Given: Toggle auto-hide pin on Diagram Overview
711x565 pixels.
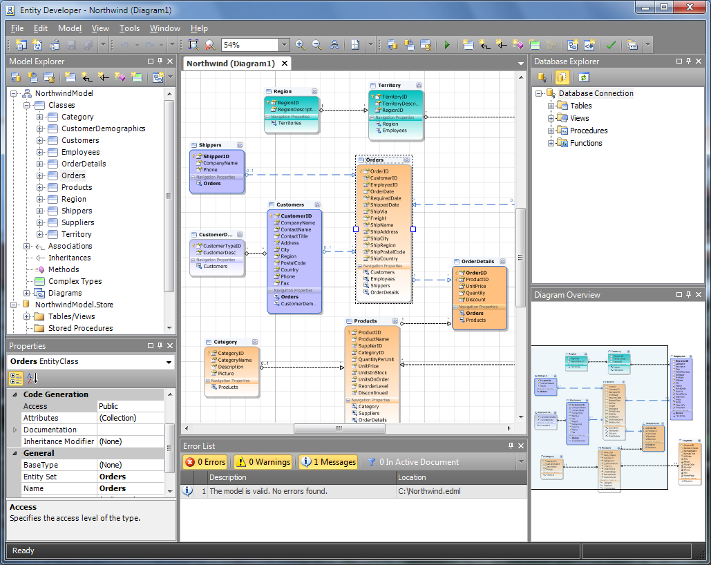Looking at the screenshot, I should coord(689,295).
